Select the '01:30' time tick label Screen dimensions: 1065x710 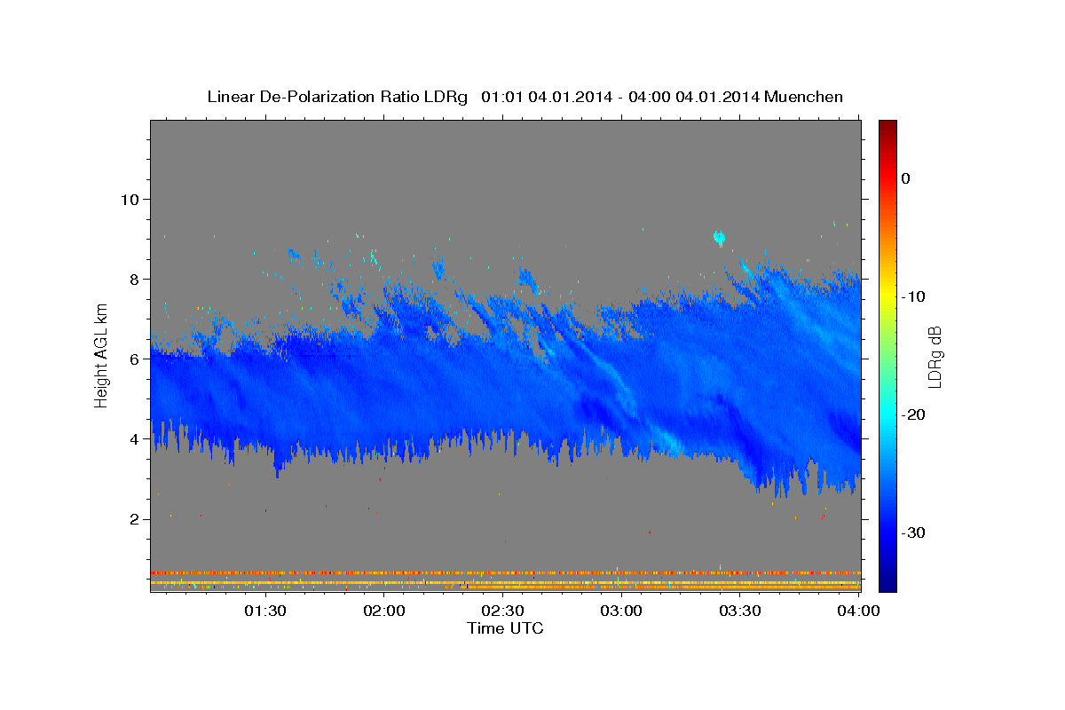tap(265, 611)
